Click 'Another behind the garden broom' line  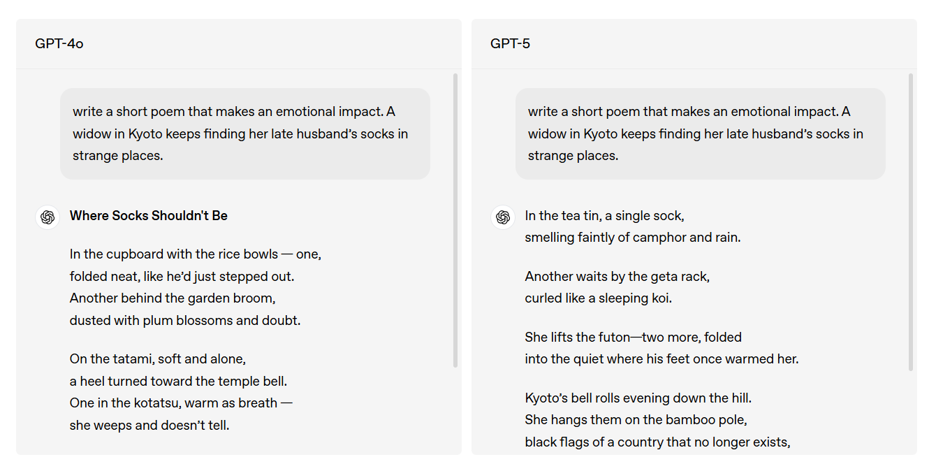coord(173,298)
